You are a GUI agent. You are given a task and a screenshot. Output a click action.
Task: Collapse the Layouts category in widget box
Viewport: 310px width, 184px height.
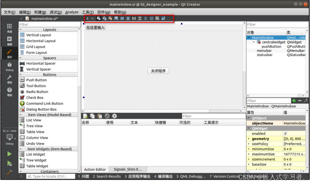[x=21, y=30]
